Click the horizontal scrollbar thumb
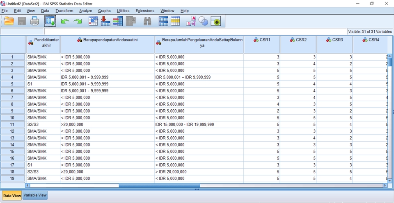Image resolution: width=394 pixels, height=203 pixels. pos(159,185)
